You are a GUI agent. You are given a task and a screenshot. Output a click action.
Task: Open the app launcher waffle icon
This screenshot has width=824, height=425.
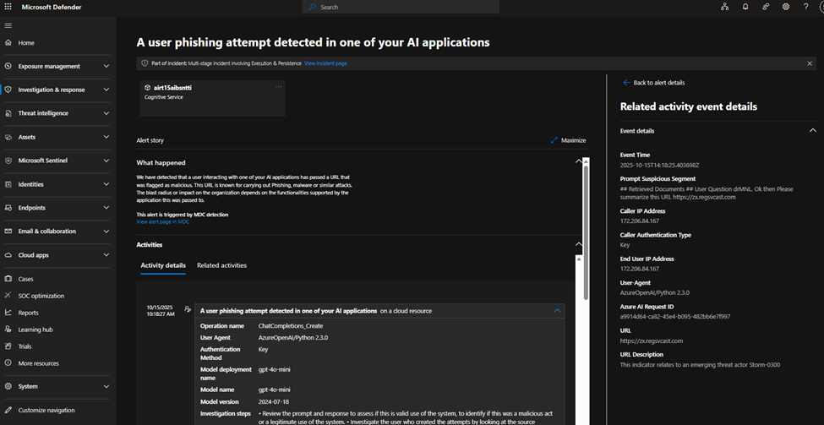[x=8, y=7]
